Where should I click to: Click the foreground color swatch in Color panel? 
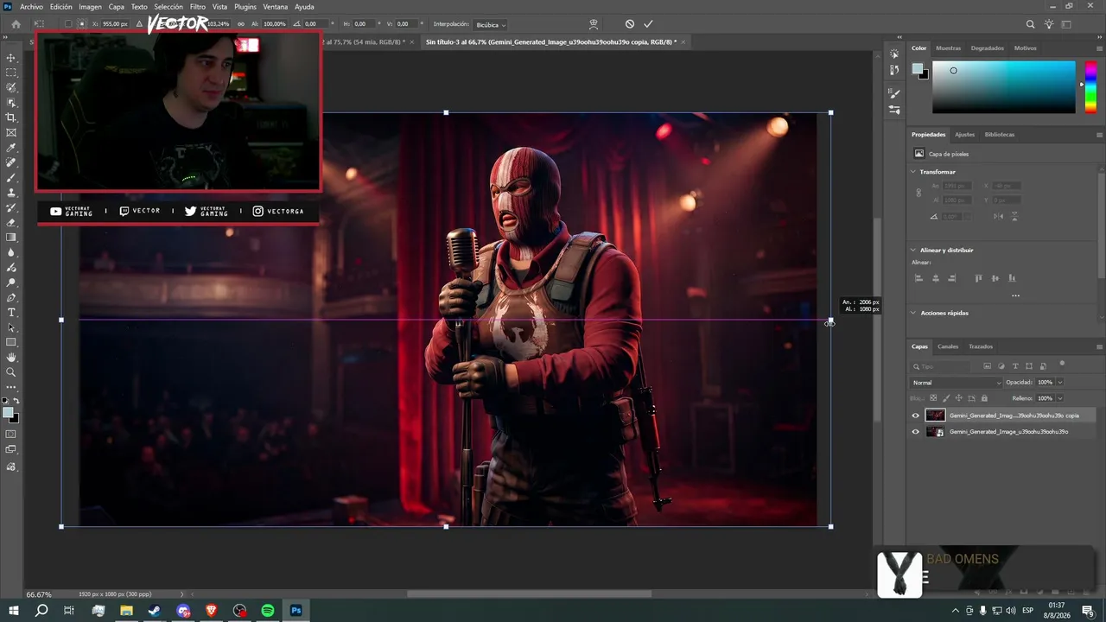917,69
